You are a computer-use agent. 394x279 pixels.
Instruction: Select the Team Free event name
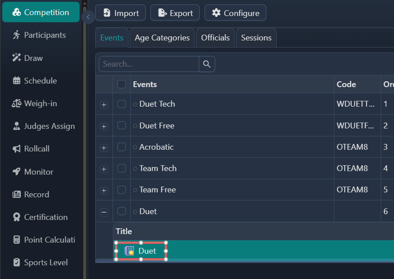pos(157,190)
